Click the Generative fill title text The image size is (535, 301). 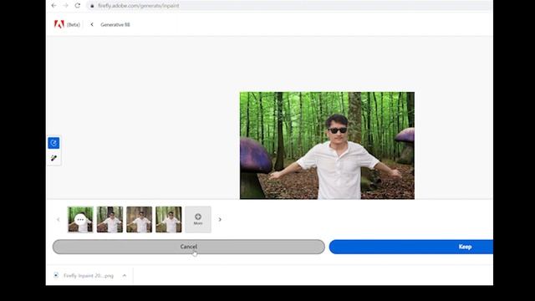[115, 24]
